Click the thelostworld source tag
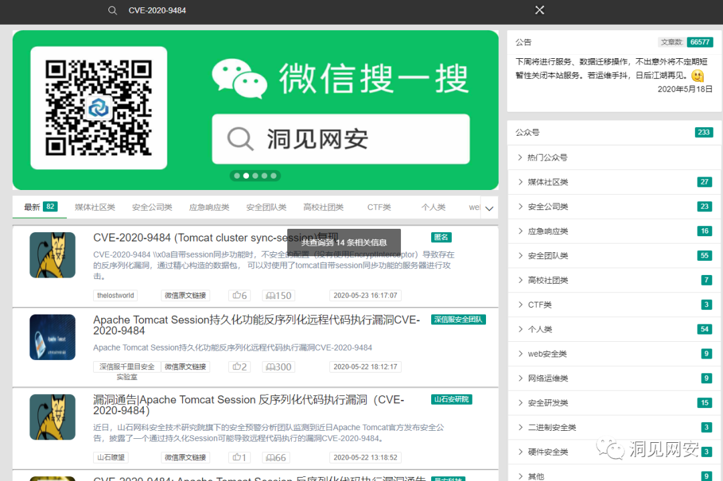This screenshot has width=723, height=481. (115, 295)
